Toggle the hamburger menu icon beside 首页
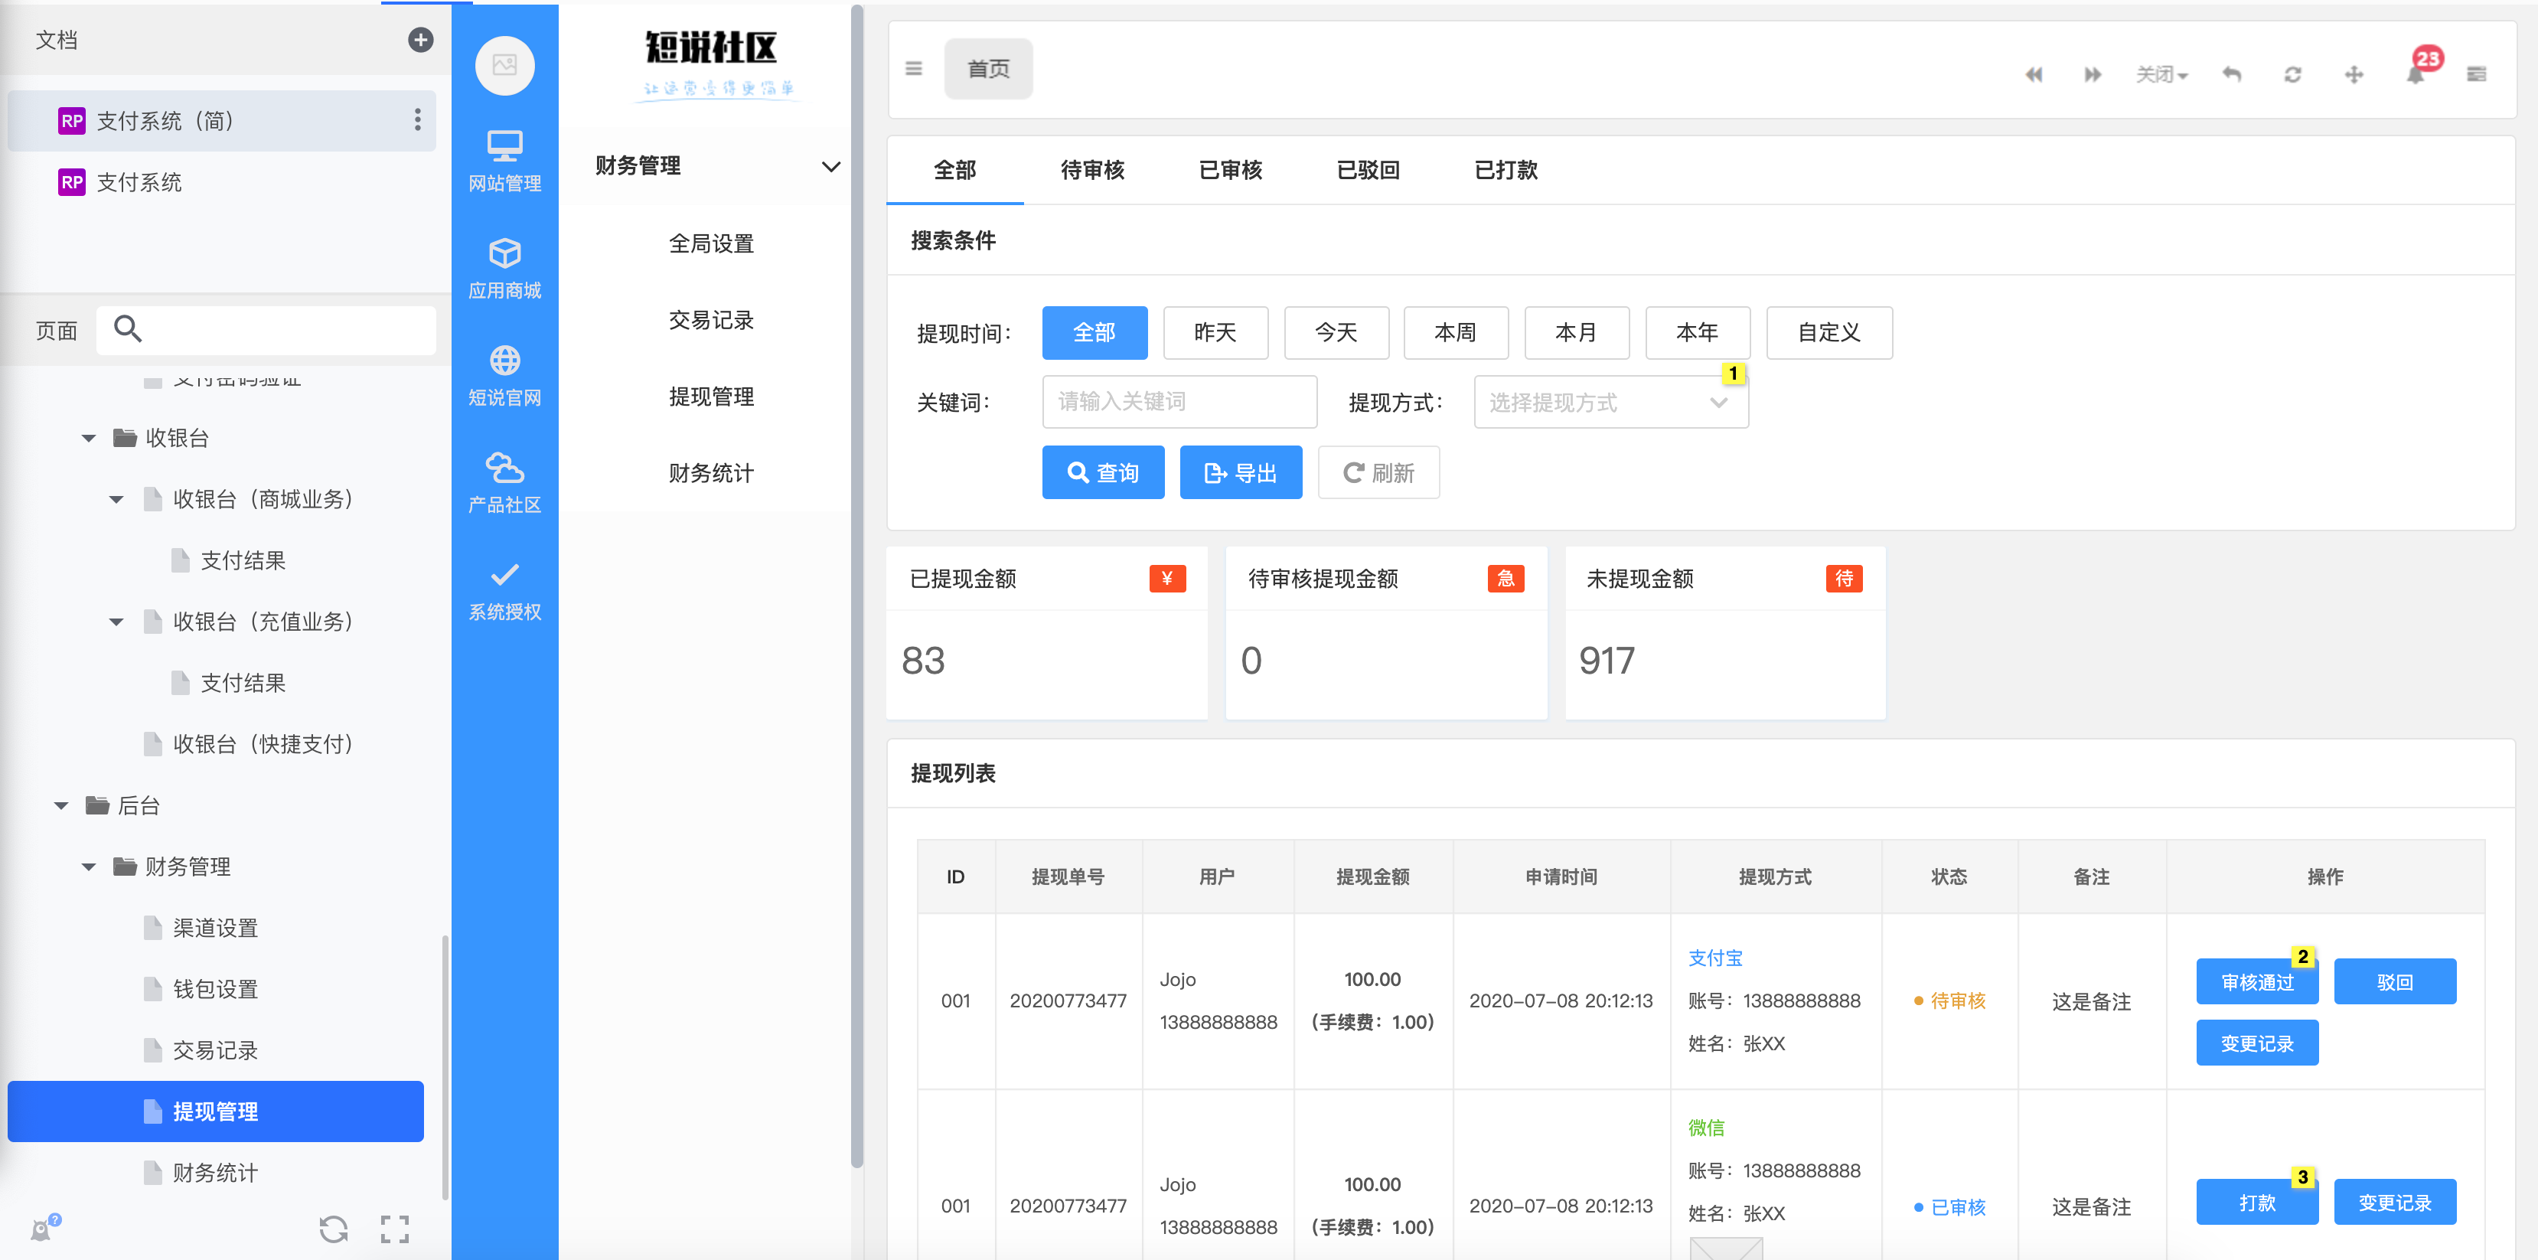Screen dimensions: 2538x1260 click(x=913, y=68)
